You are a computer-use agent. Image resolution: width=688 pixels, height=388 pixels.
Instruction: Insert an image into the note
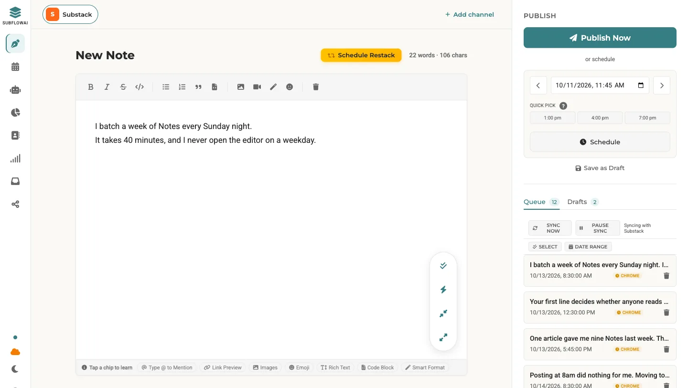click(241, 87)
